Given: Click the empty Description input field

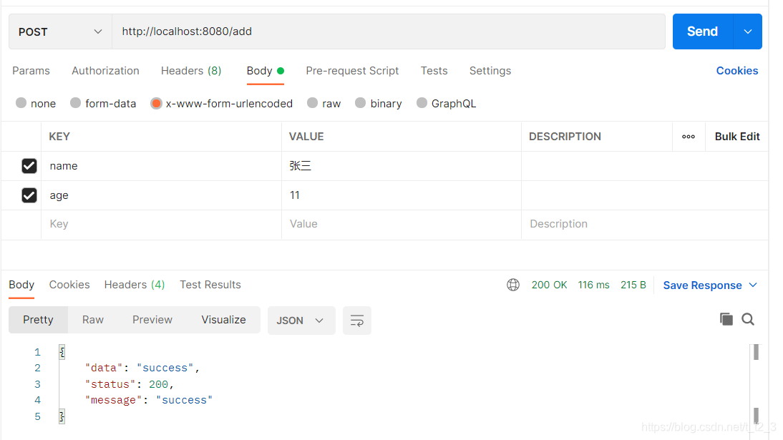Looking at the screenshot, I should [644, 224].
